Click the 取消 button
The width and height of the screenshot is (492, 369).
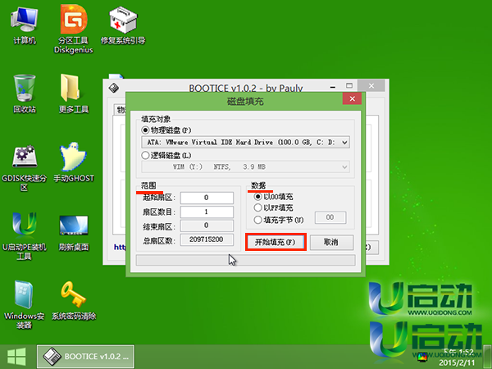pos(331,242)
